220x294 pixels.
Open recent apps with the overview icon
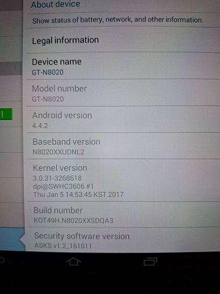150,262
